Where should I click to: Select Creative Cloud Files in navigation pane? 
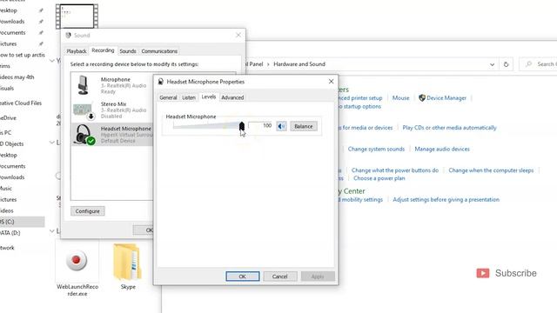tap(20, 103)
